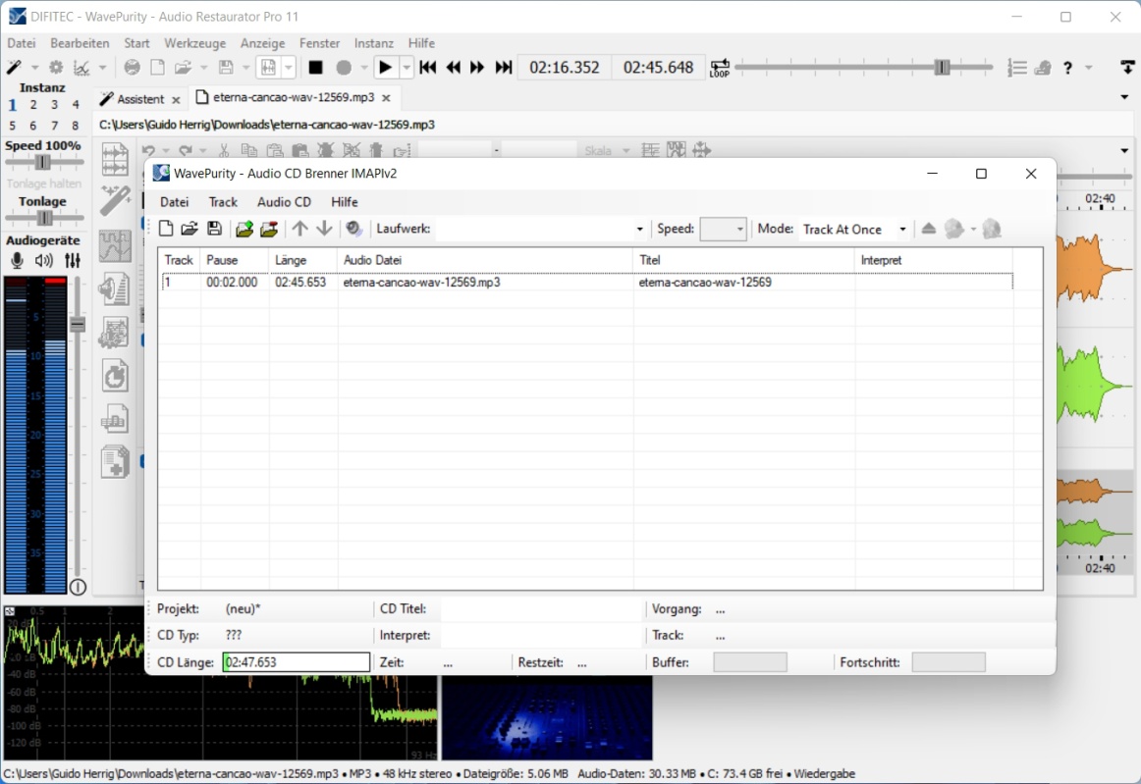1141x784 pixels.
Task: Switch to Instanz 6
Action: point(33,125)
